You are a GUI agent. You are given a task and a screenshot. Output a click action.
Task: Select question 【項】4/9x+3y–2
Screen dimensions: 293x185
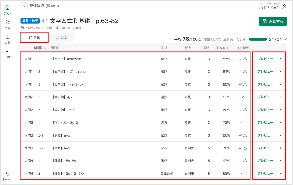click(x=65, y=123)
